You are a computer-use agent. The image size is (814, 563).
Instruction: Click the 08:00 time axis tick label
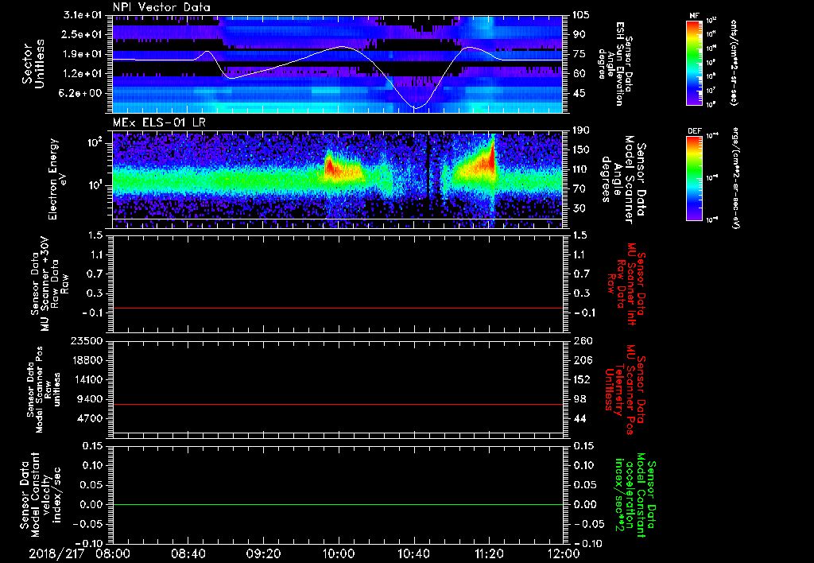pos(112,552)
